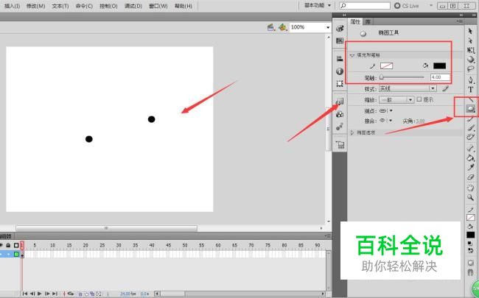Toggle Object Drawing mode in toolbar
Viewport: 479px width, 298px height.
pyautogui.click(x=470, y=263)
